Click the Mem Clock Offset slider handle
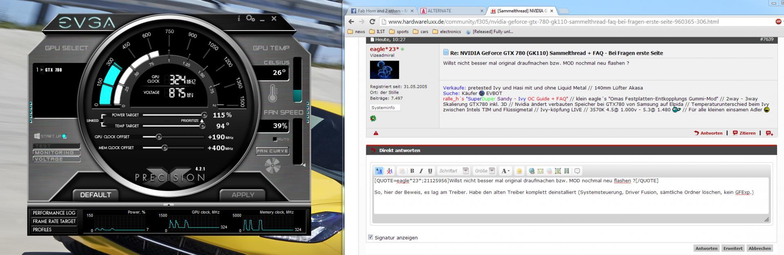784x255 pixels. 164,148
